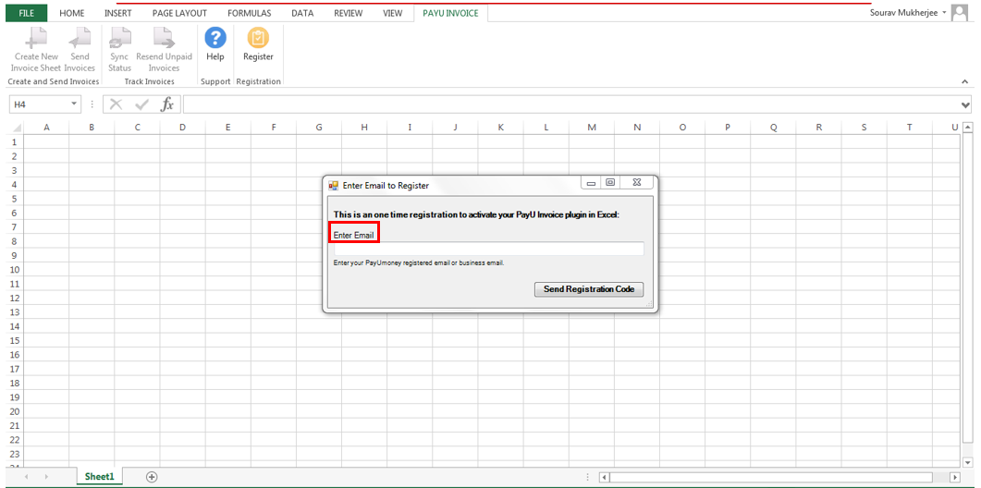Image resolution: width=981 pixels, height=488 pixels.
Task: Switch to the REVIEW tab
Action: pos(348,13)
